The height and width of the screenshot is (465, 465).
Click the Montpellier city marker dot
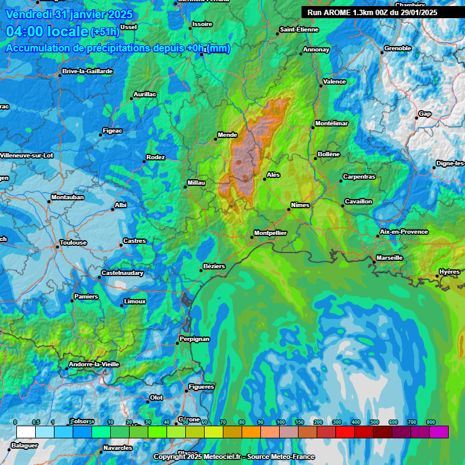point(252,237)
